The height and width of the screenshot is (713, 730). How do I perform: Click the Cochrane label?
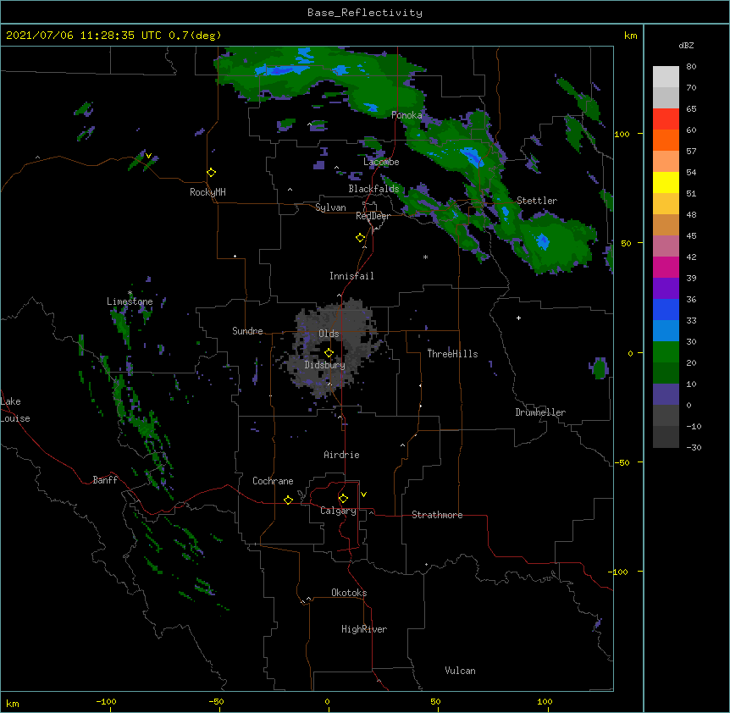(x=273, y=481)
